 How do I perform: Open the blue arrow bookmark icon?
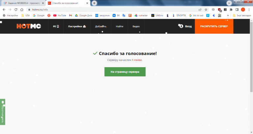(214, 15)
